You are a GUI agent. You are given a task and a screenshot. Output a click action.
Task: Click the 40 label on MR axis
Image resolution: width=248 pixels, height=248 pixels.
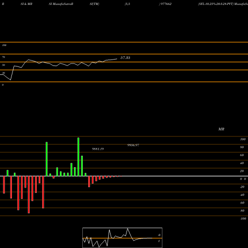[x=242, y=163]
